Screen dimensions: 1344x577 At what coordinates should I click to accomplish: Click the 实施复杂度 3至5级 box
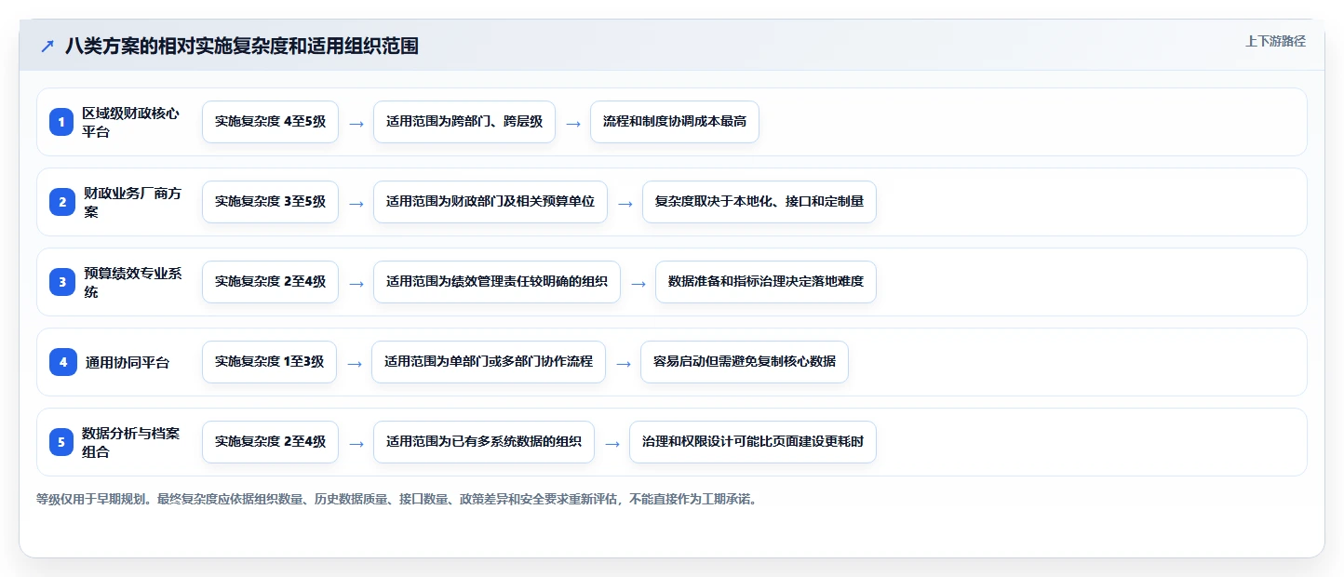270,202
